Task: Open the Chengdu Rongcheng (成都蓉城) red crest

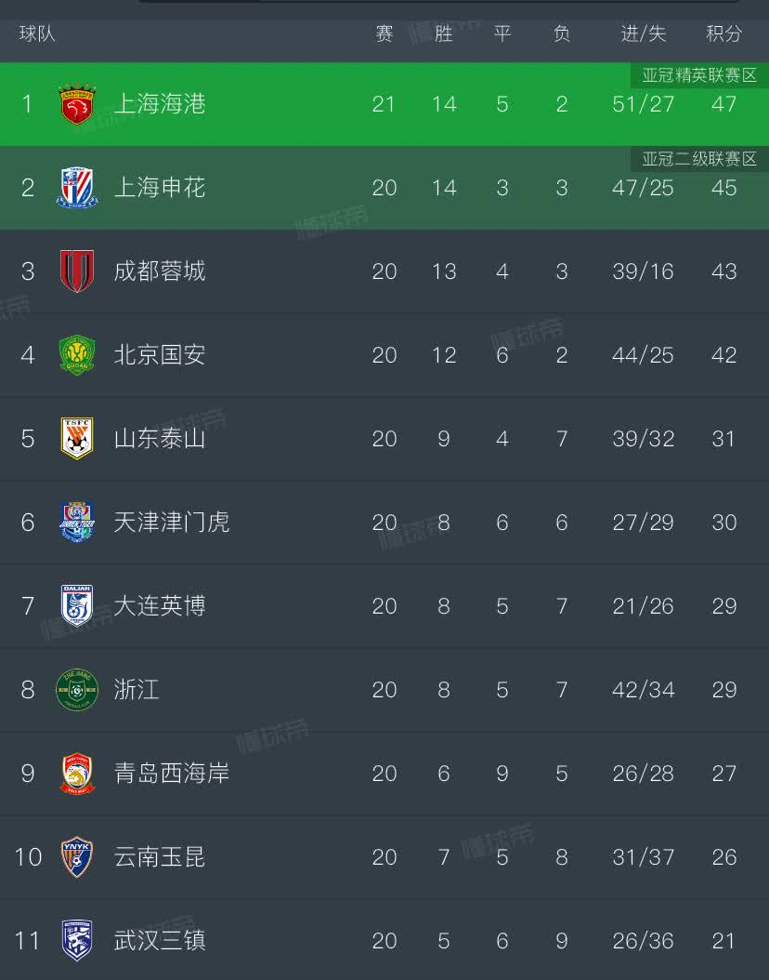Action: [77, 271]
